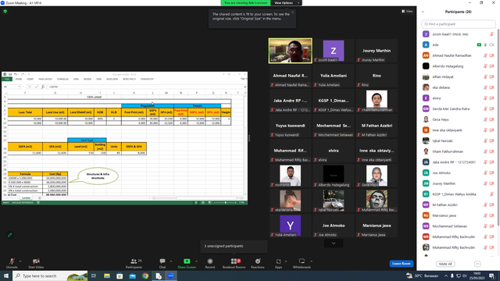Click the Landed sheet tab in Excel
Screen dimensions: 500x281
point(26,197)
